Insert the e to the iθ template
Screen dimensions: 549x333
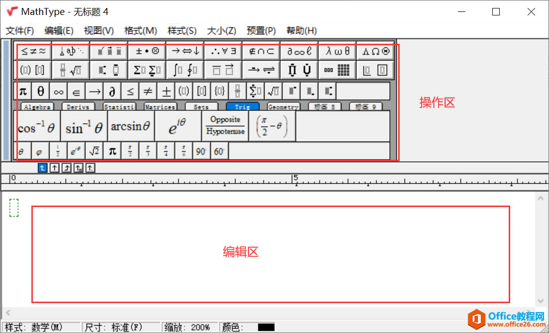pyautogui.click(x=178, y=125)
